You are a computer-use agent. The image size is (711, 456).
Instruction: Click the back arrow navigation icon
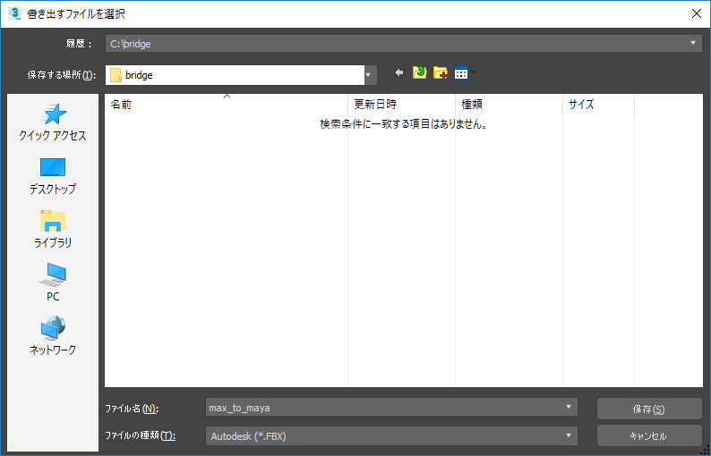(398, 73)
